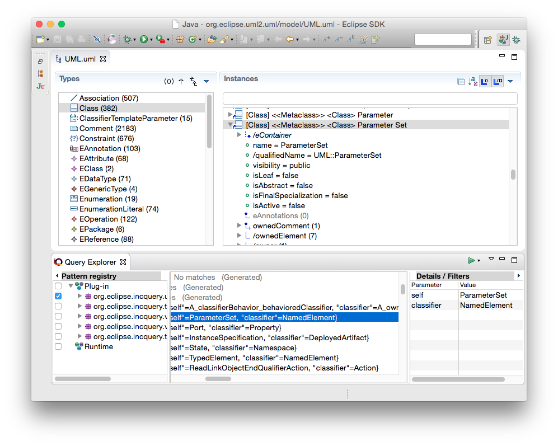Select Constraint (676) in Types list
Viewport: 558px width, 446px height.
[x=133, y=138]
